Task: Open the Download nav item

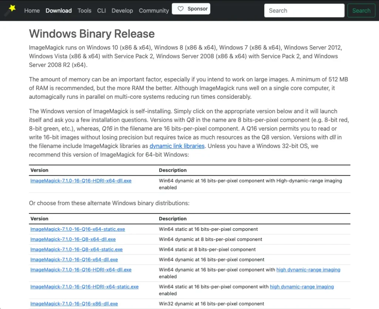Action: 58,11
